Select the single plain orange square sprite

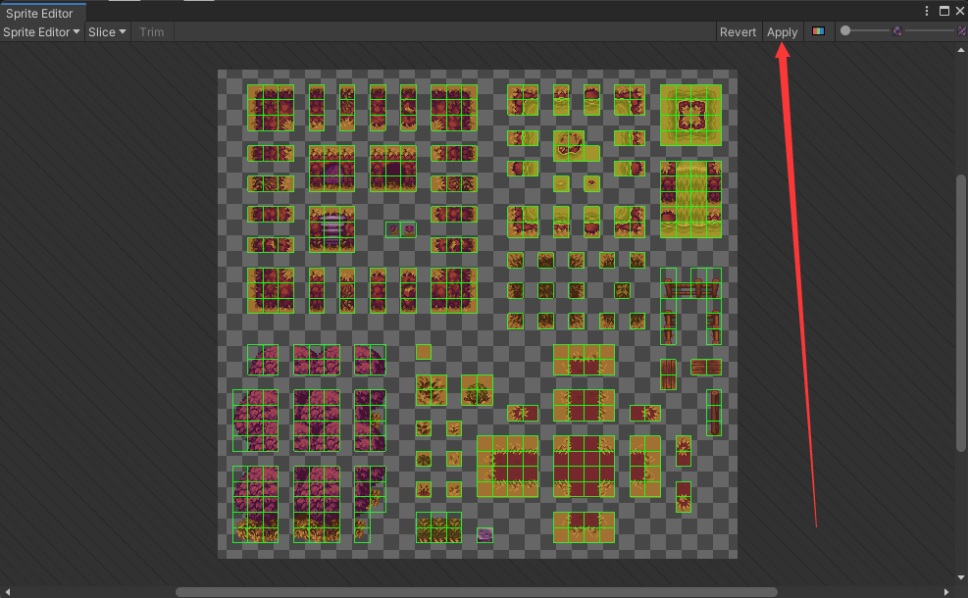[x=424, y=352]
